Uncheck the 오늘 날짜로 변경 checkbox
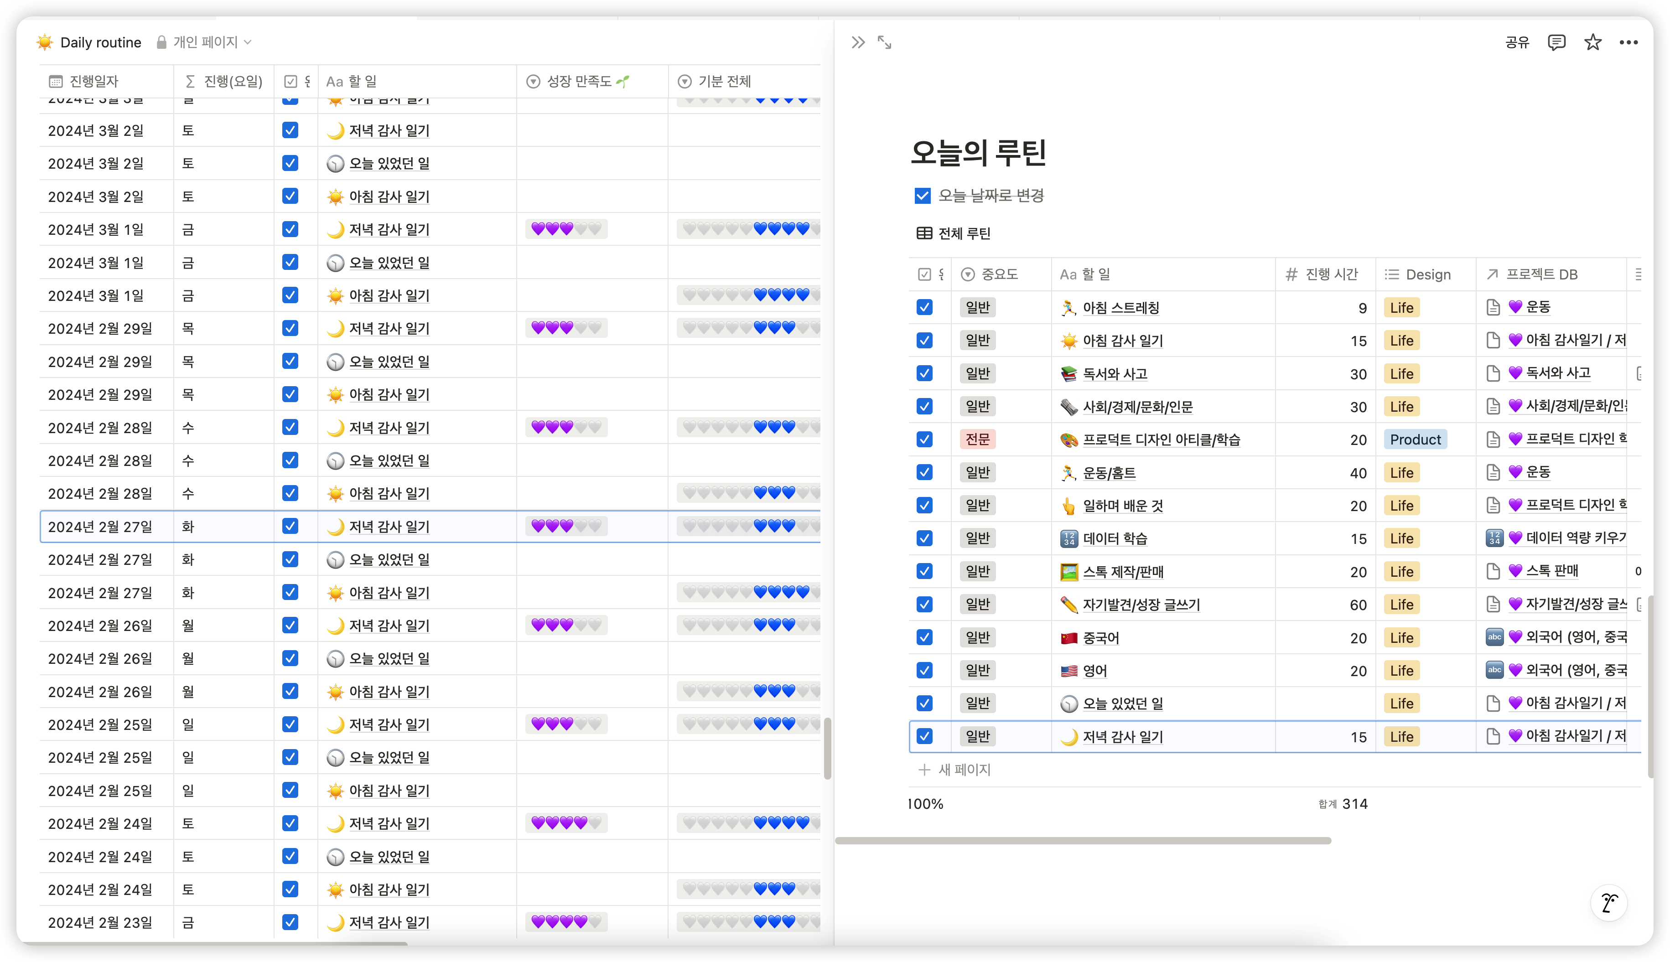 (923, 196)
